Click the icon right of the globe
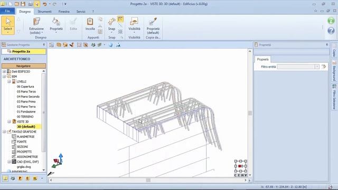This screenshot has width=338, height=190. click(x=118, y=45)
